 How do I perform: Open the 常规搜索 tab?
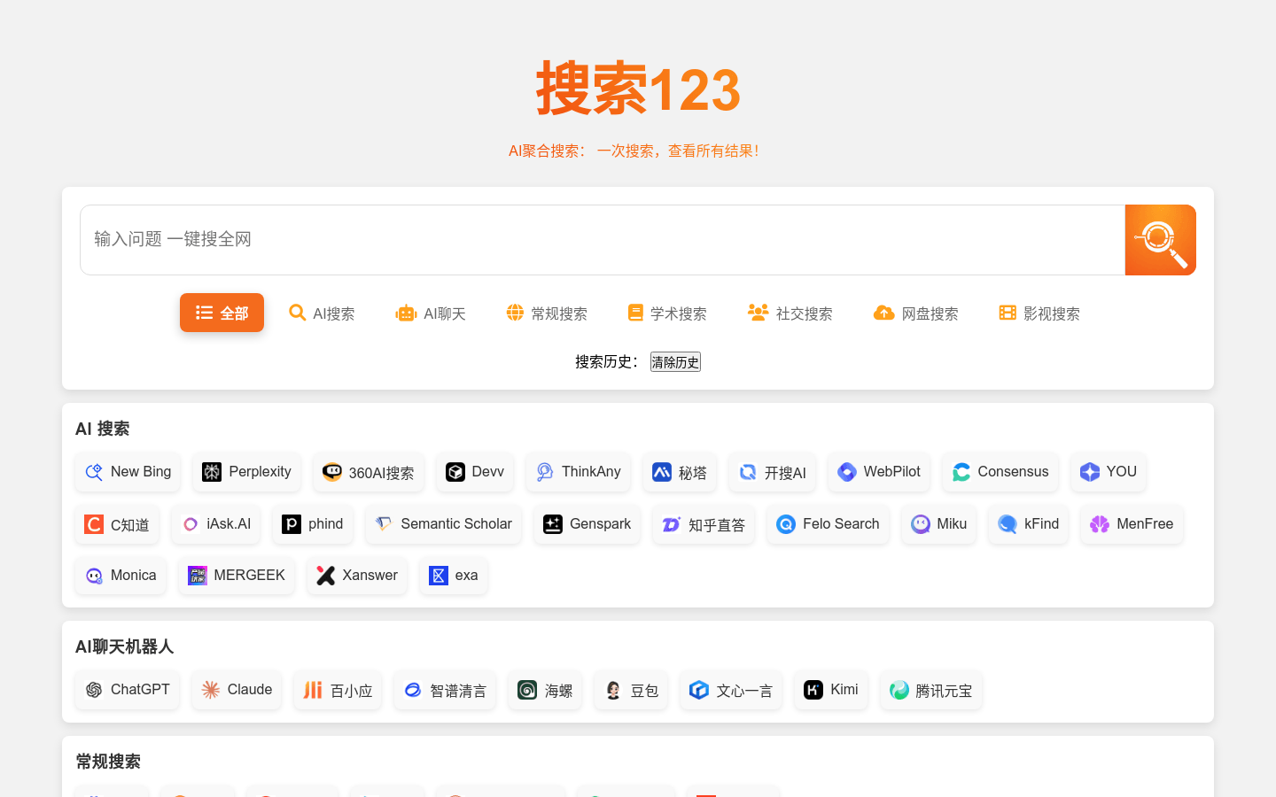[547, 313]
